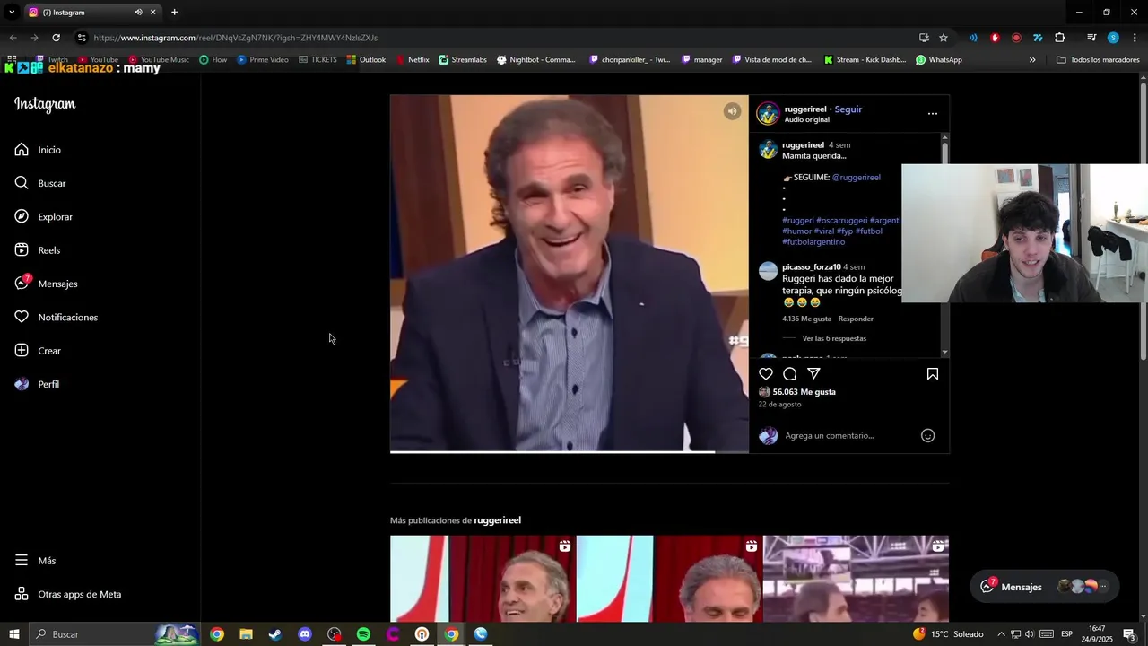Viewport: 1148px width, 646px height.
Task: Expand Ver las 6 respuestas
Action: [834, 339]
